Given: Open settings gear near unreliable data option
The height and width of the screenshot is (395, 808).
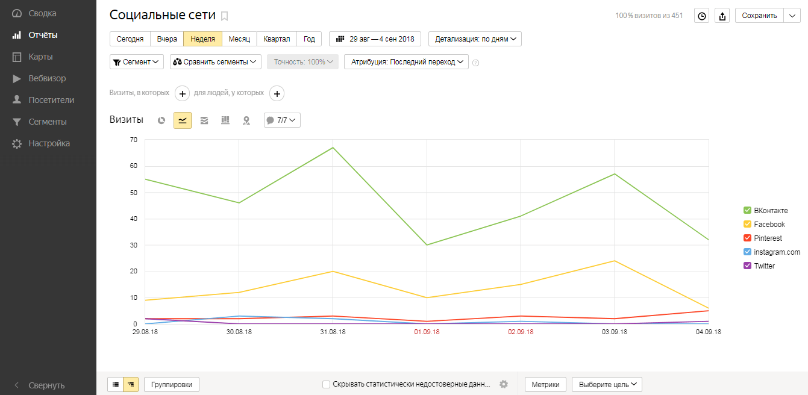Looking at the screenshot, I should 504,384.
